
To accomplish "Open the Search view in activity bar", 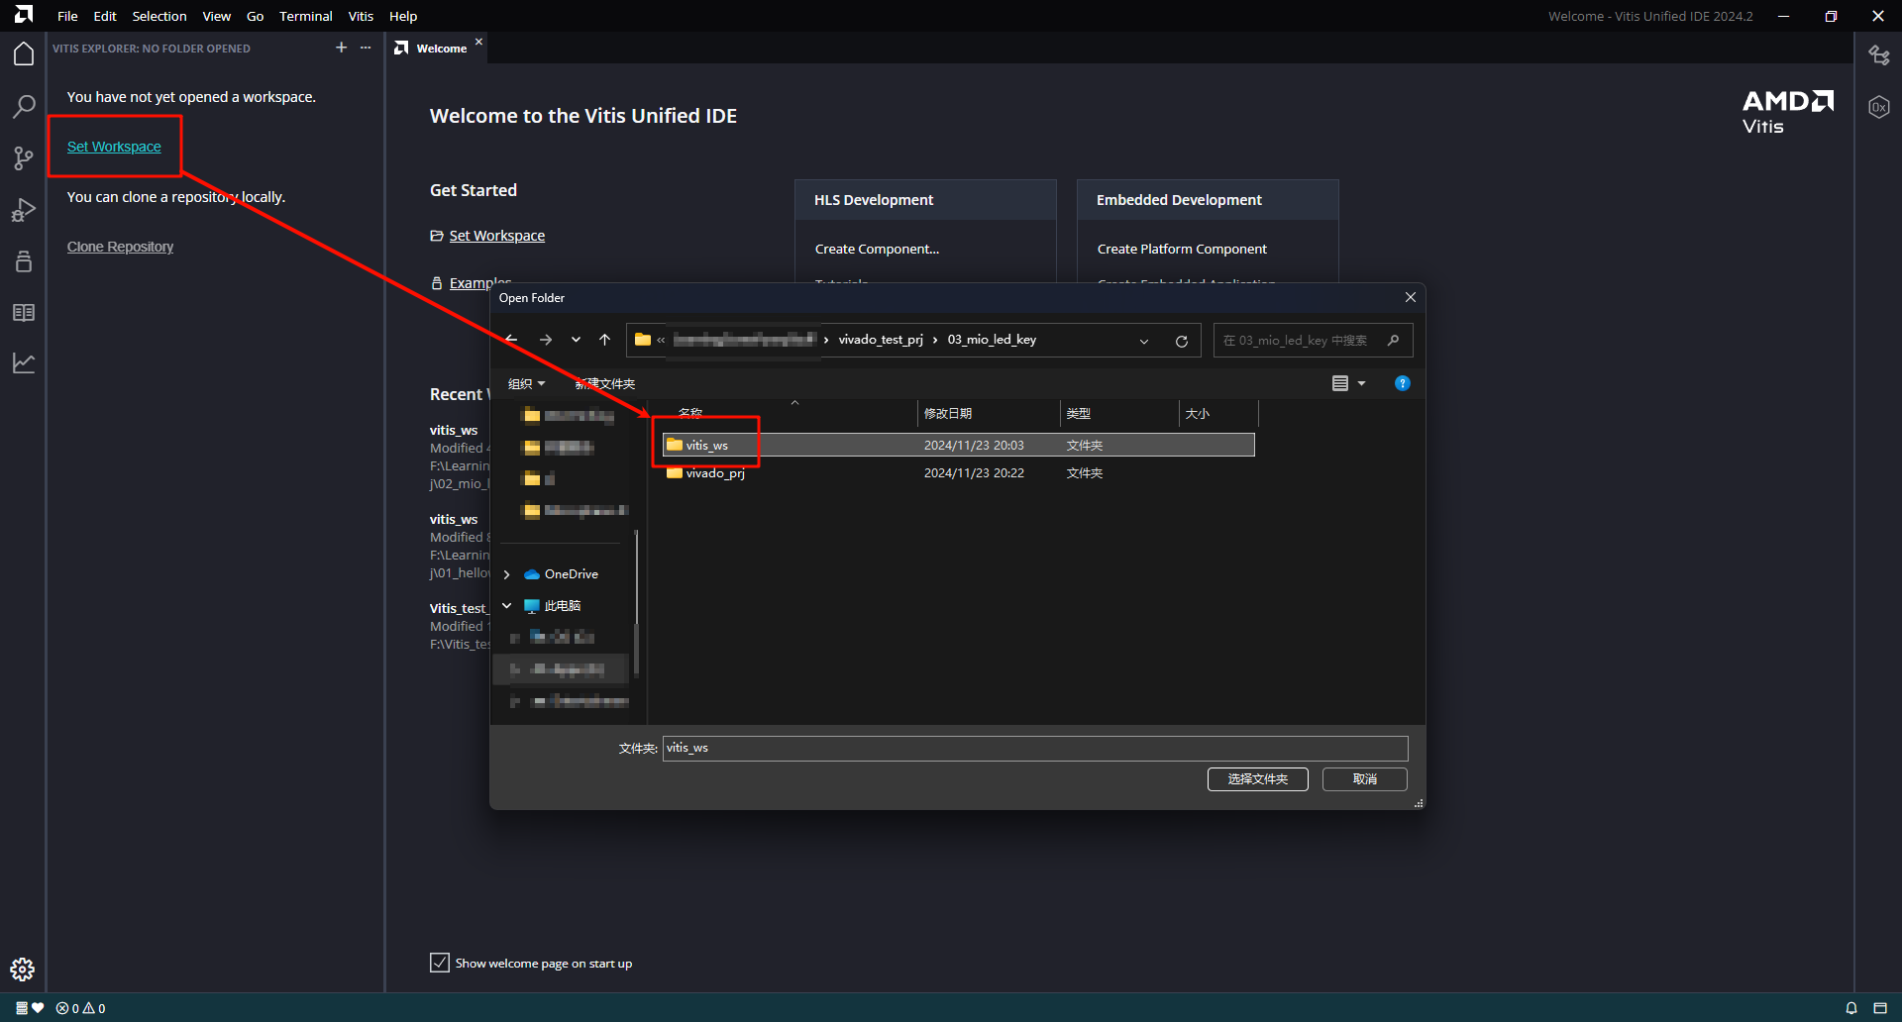I will click(x=24, y=106).
